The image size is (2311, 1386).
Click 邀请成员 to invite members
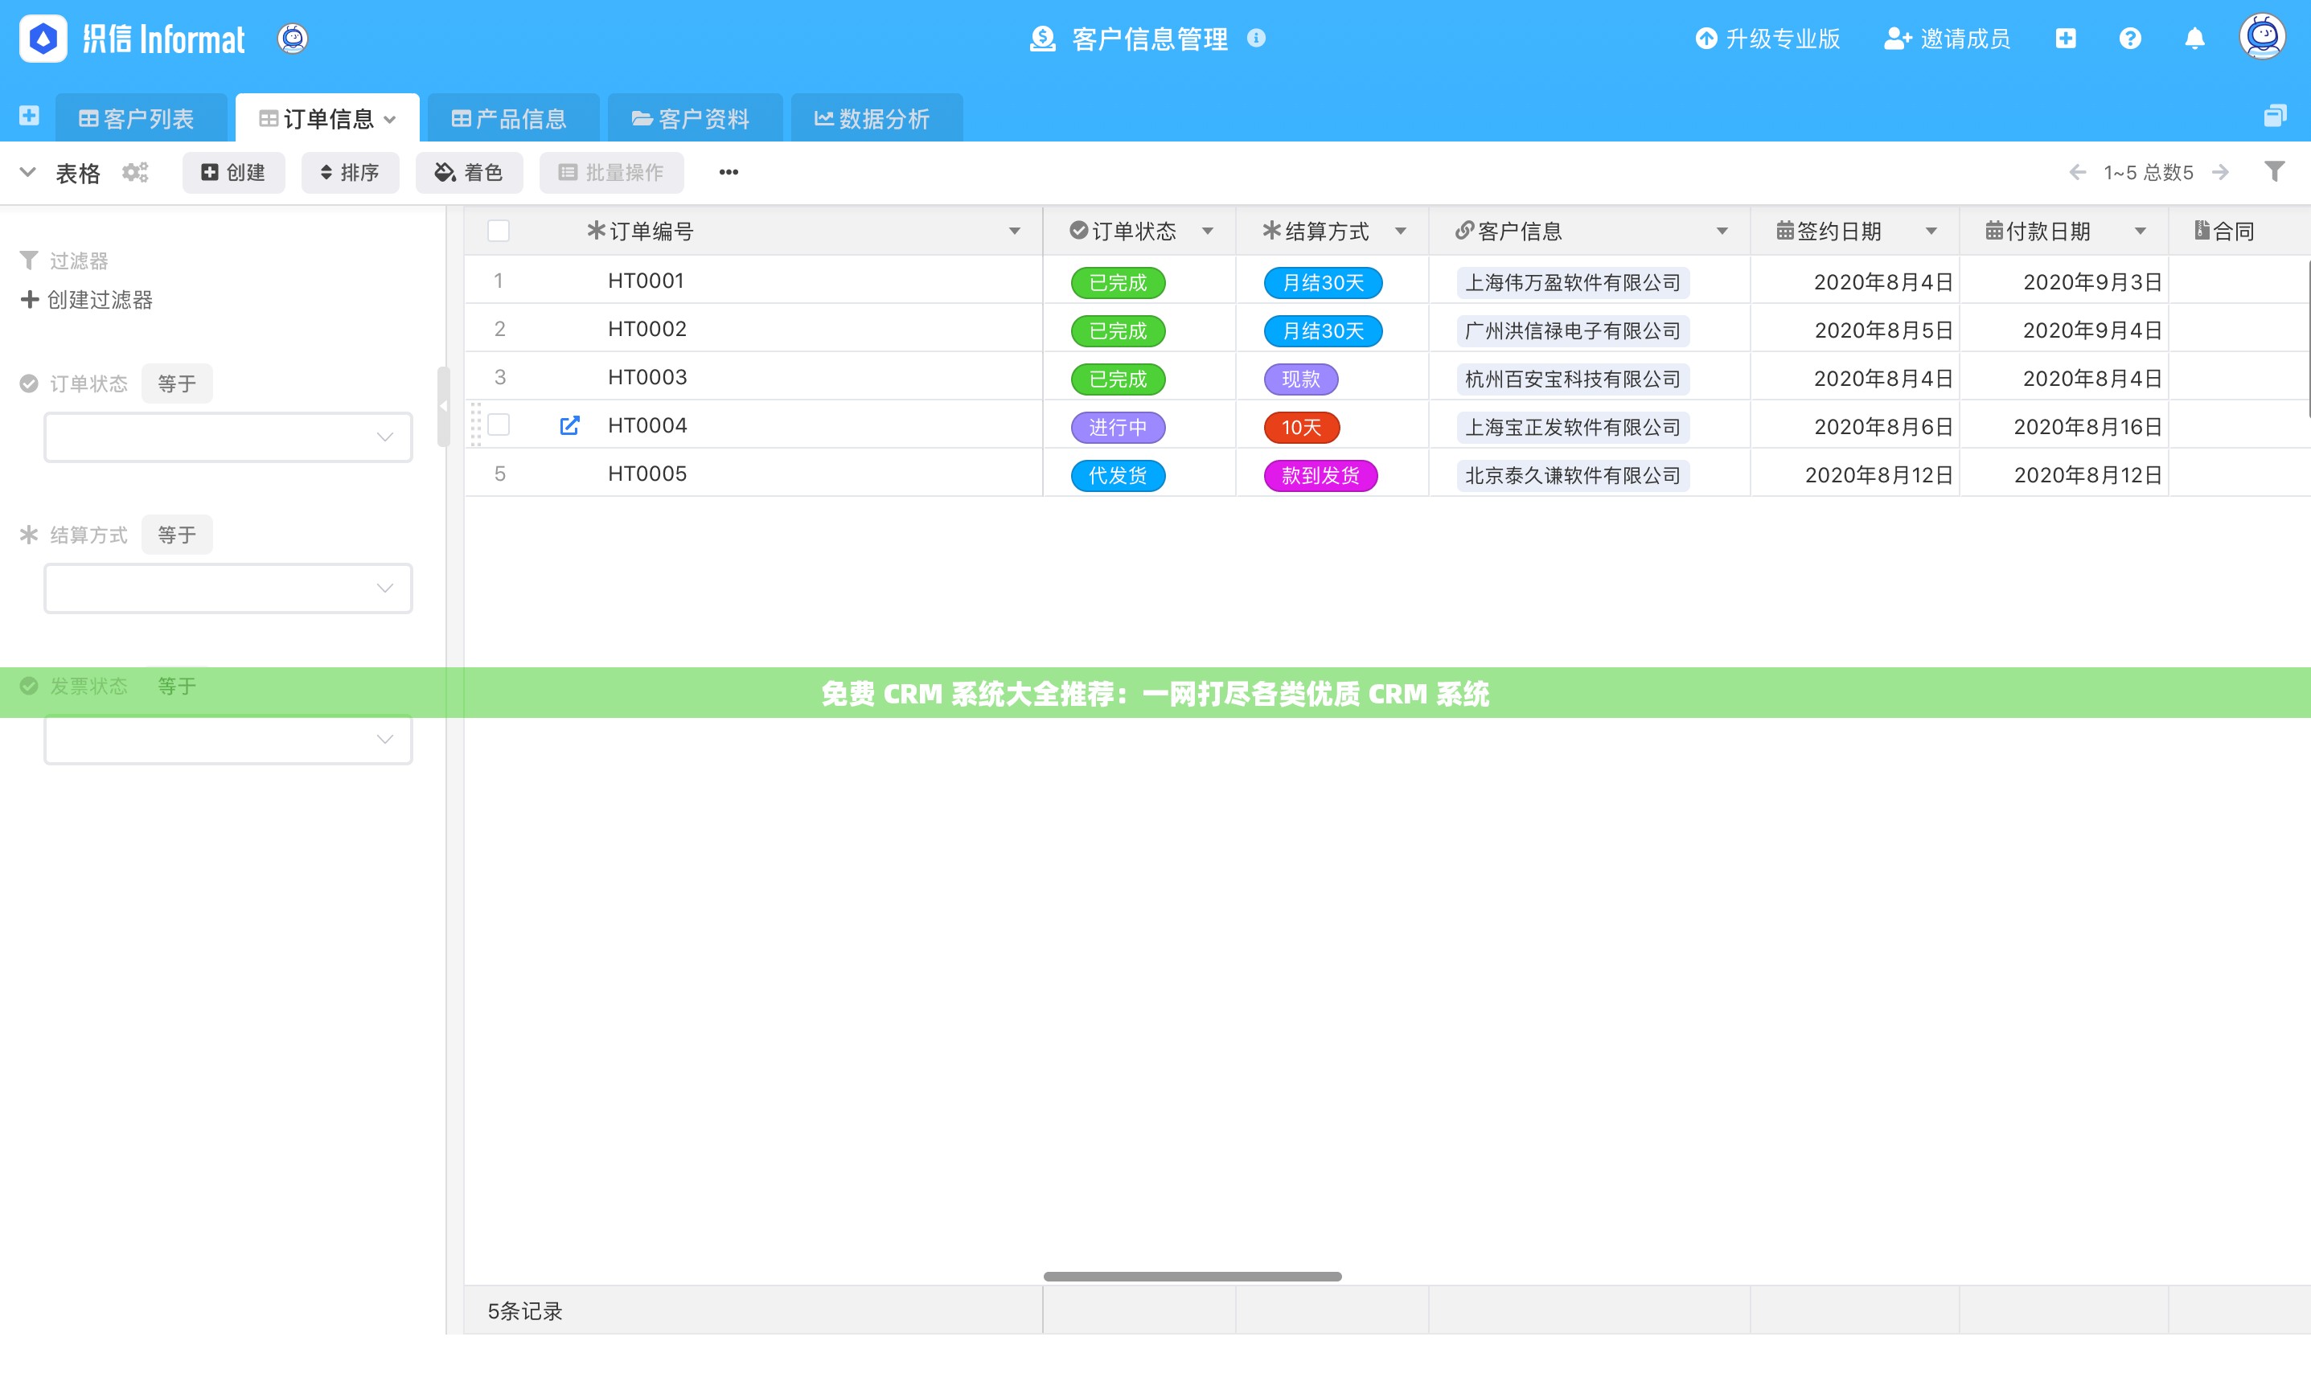pos(1947,39)
